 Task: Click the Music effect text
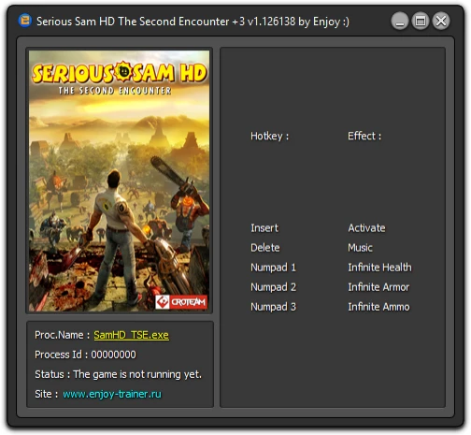coord(360,248)
